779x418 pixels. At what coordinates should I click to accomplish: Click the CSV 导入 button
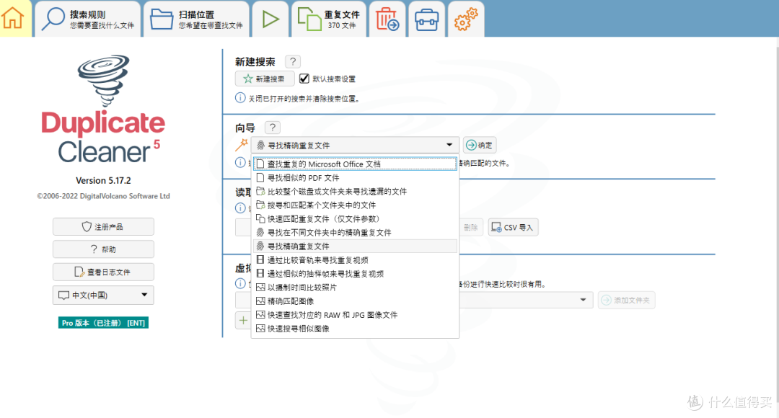coord(513,227)
